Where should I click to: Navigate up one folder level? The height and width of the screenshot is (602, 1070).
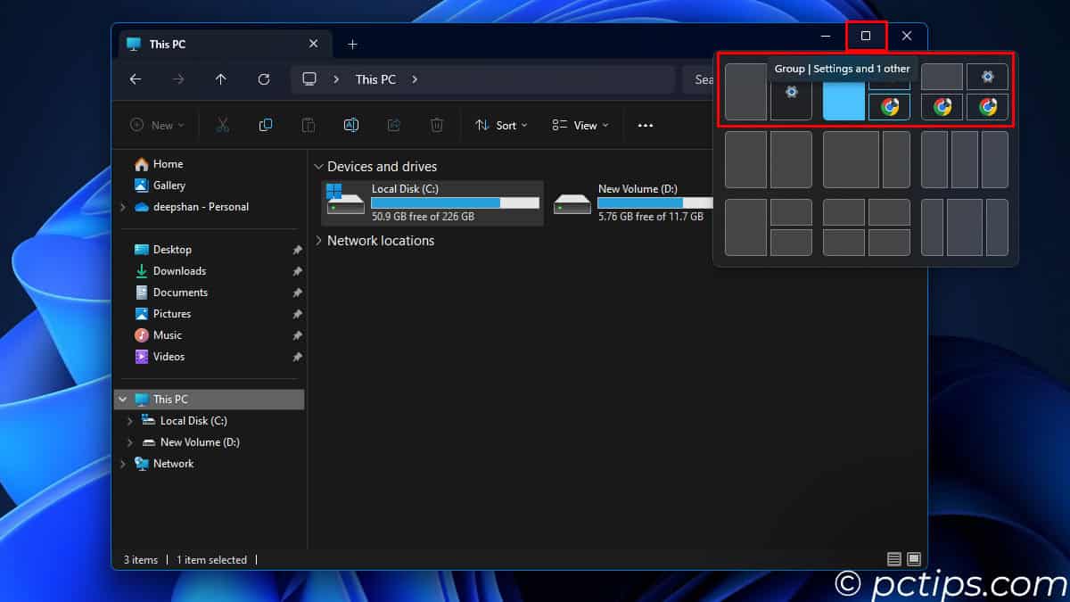tap(221, 79)
